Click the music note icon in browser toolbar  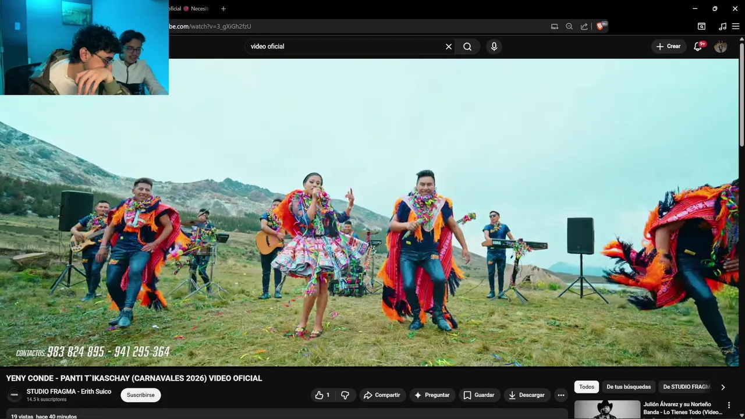tap(722, 26)
